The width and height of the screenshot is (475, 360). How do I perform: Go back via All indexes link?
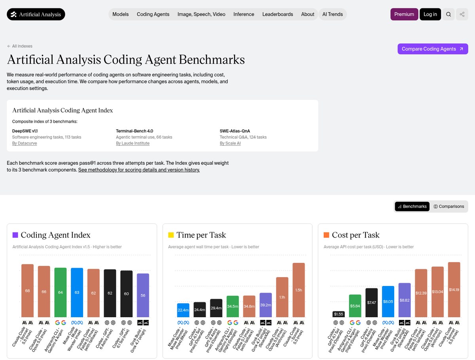(x=20, y=46)
